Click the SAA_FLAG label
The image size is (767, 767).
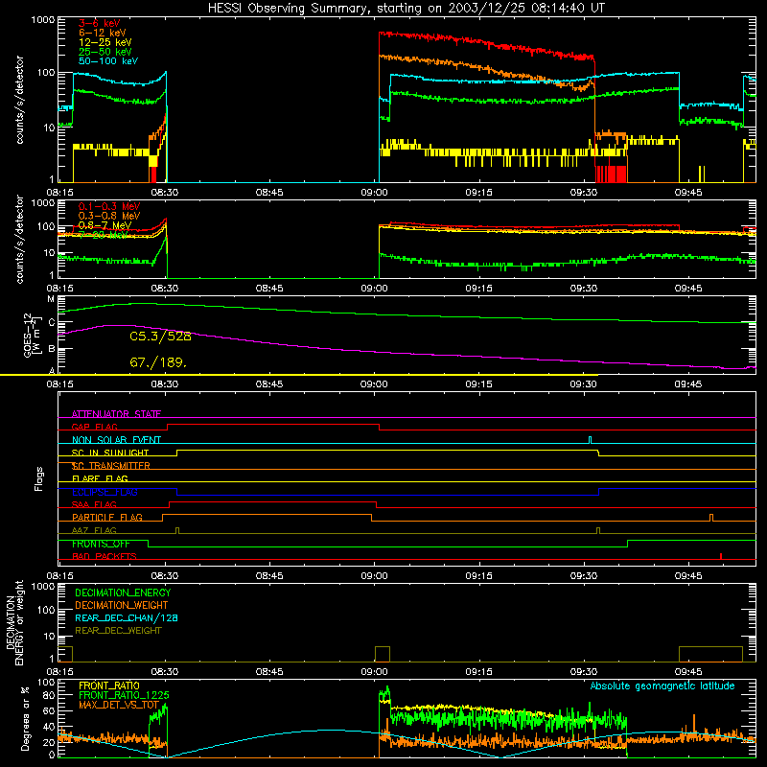[94, 504]
